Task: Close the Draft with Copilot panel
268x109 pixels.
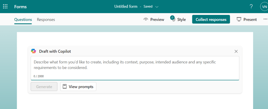Action: (x=236, y=51)
